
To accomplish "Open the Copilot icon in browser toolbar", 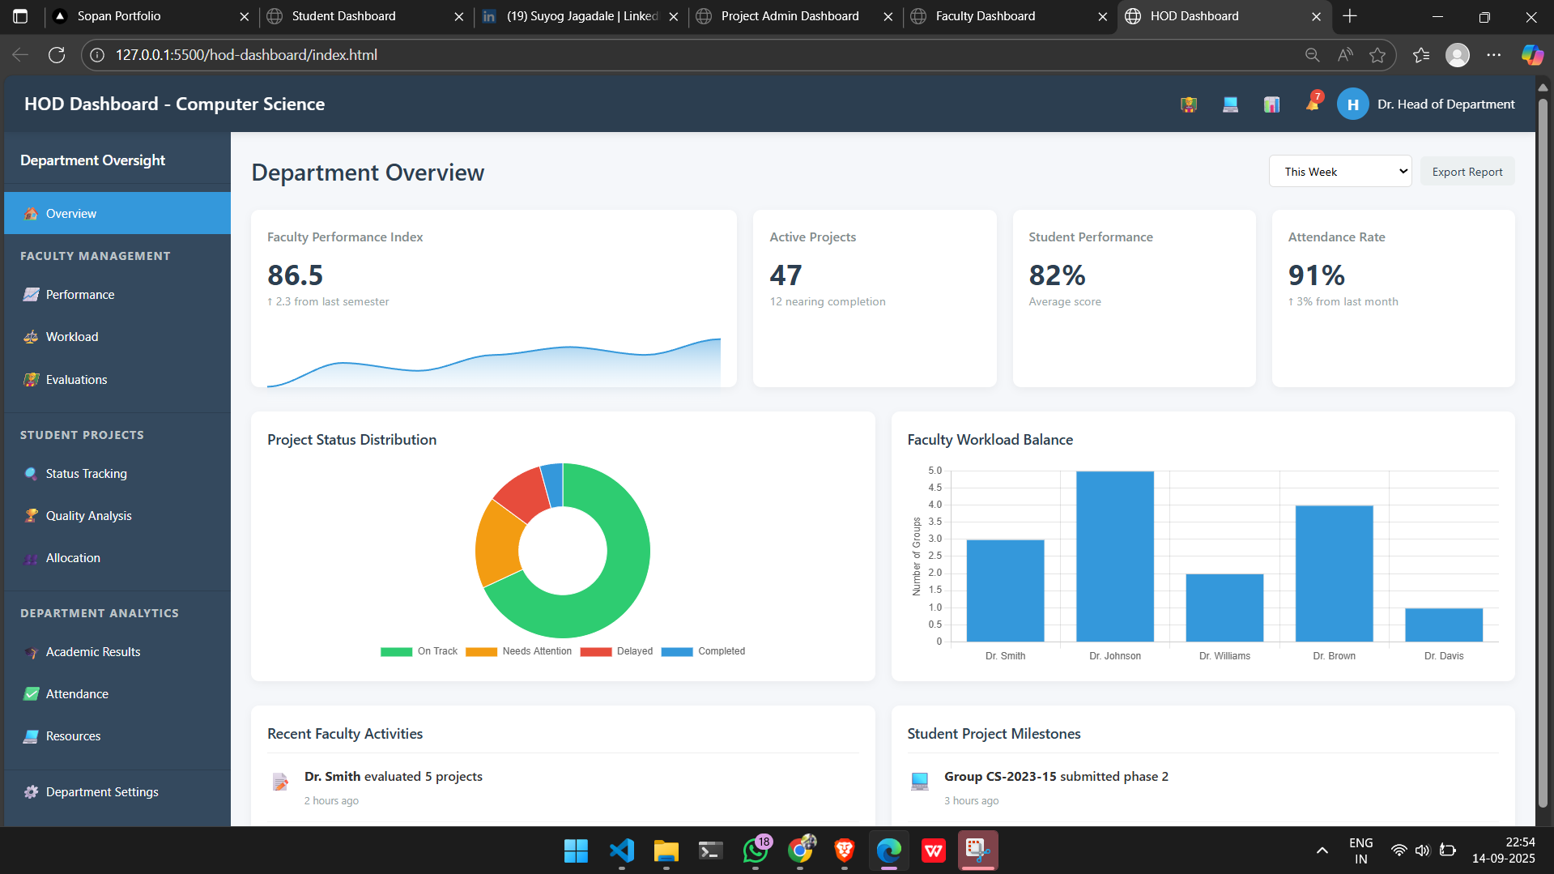I will tap(1532, 55).
